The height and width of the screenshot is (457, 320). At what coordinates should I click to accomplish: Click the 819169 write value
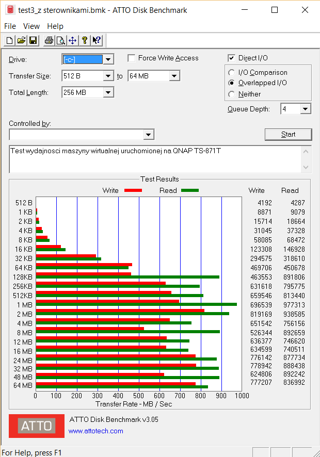tap(261, 314)
